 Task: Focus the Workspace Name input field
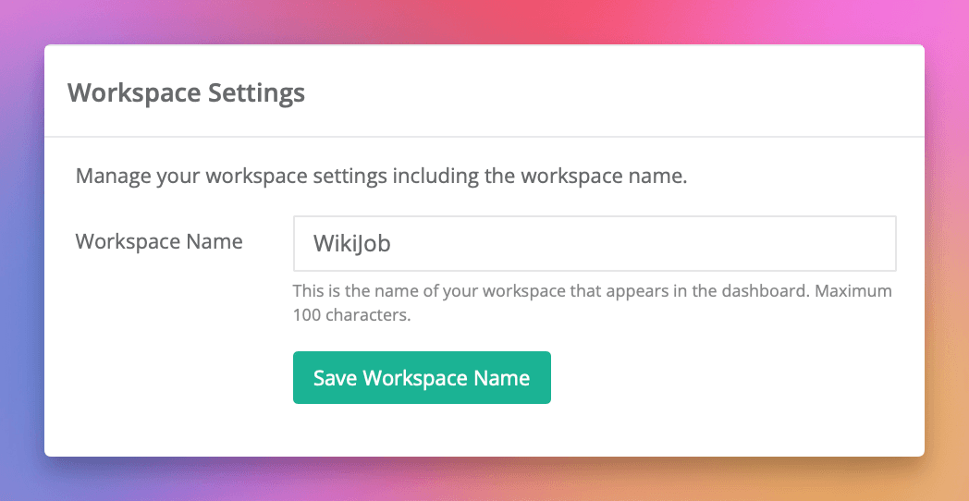coord(595,243)
